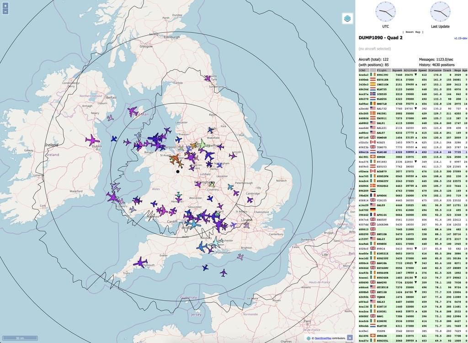Select the teal aircraft above Hereford
This screenshot has height=343, width=468.
(179, 195)
